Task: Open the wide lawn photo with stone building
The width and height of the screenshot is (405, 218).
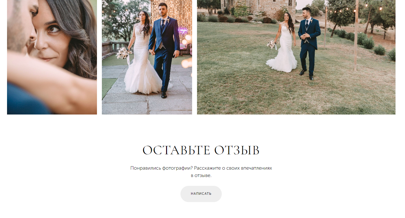Action: [x=296, y=57]
